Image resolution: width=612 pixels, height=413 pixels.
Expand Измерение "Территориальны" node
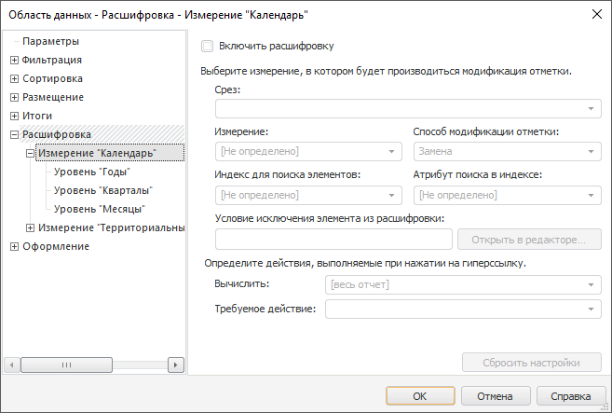tap(31, 227)
